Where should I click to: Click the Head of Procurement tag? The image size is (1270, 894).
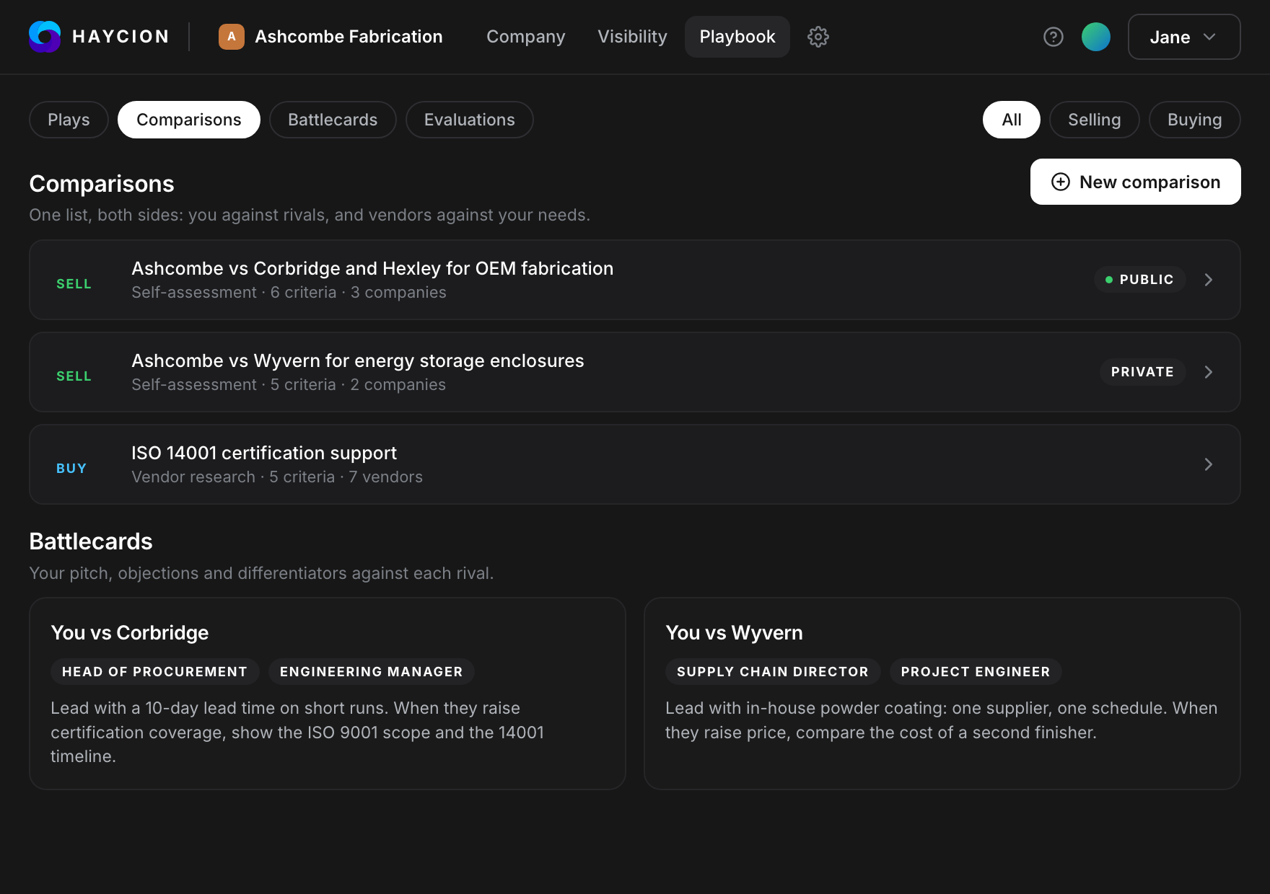[x=155, y=671]
